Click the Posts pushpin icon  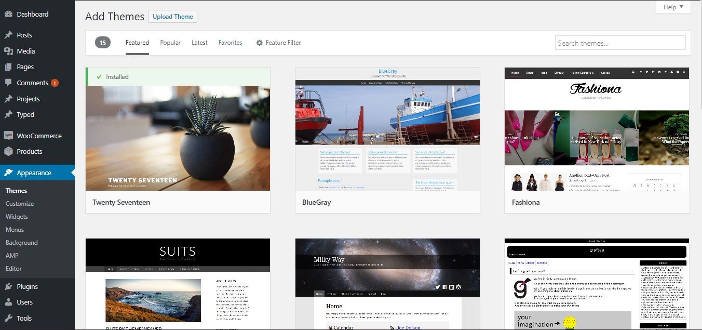pyautogui.click(x=8, y=35)
